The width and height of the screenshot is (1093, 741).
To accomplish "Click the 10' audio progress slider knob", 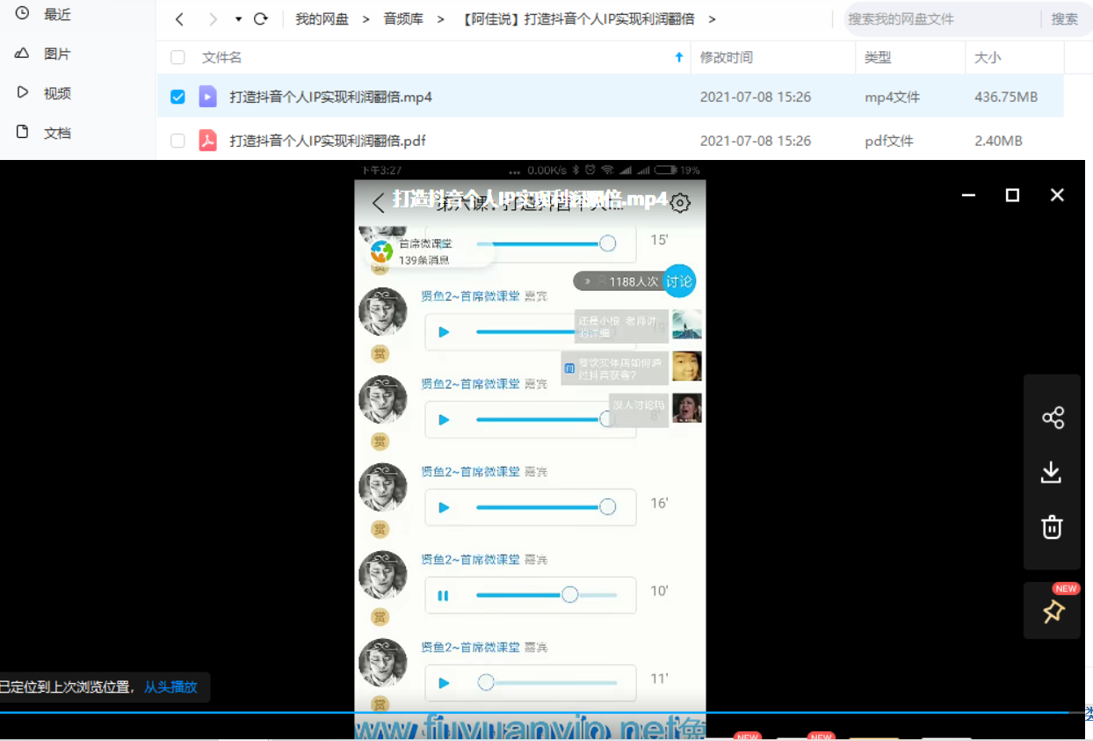I will click(x=569, y=595).
